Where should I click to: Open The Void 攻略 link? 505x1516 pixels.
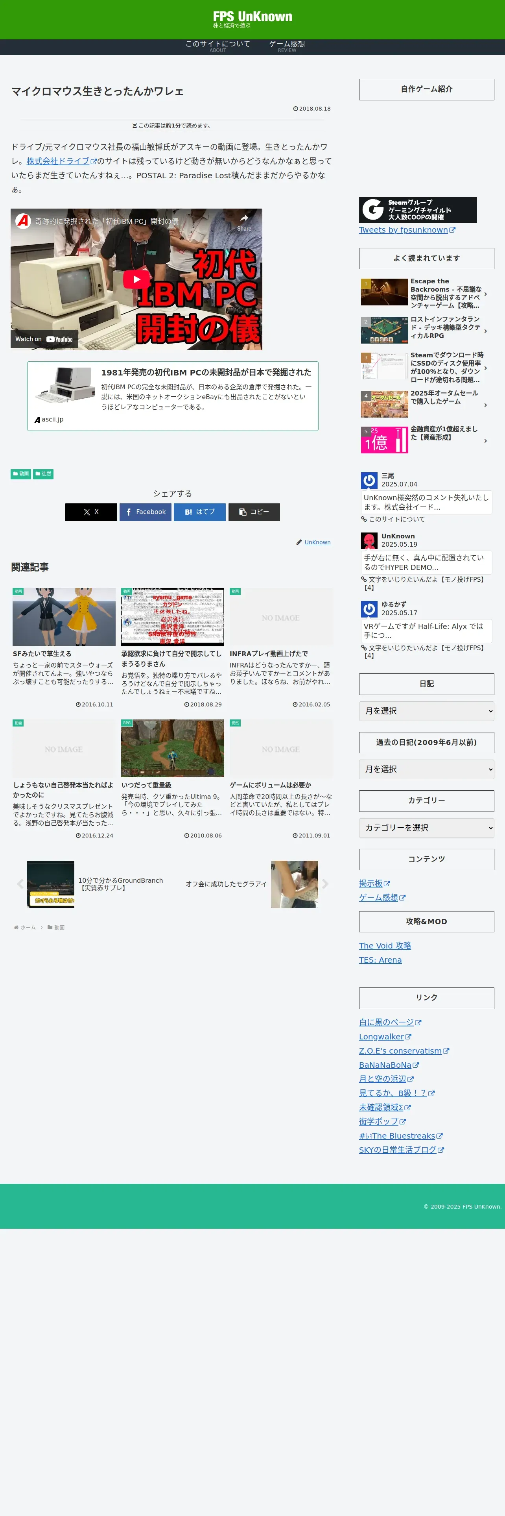(385, 946)
